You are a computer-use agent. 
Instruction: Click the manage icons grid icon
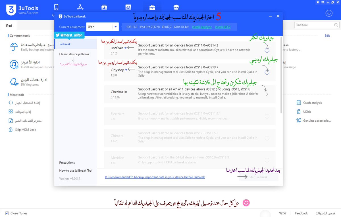click(x=11, y=112)
